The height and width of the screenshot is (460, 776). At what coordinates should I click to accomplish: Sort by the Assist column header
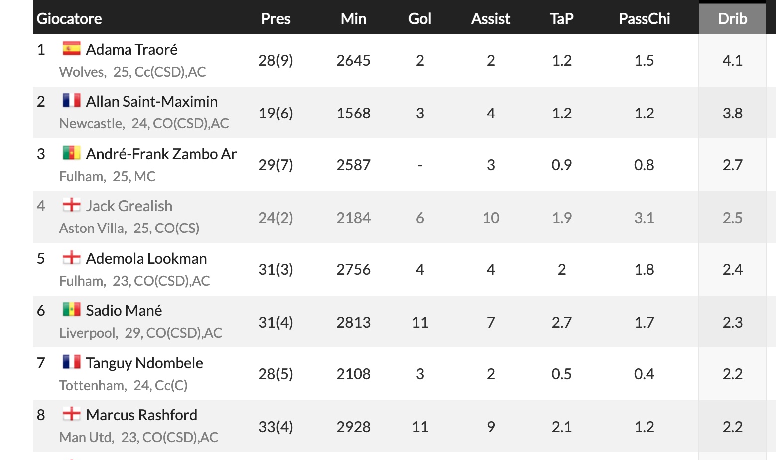click(x=490, y=19)
